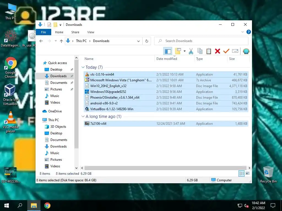Open the Quick Access Toolbar customize dropdown
This screenshot has height=211, width=282.
60,25
